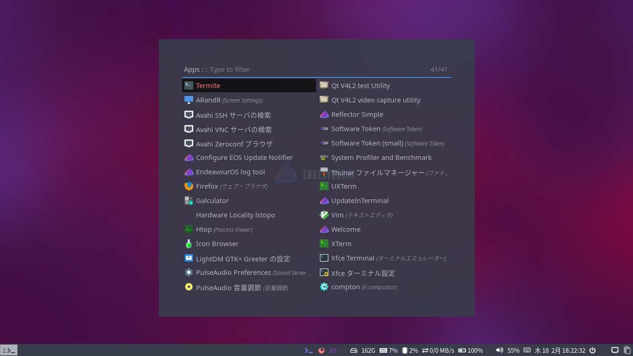This screenshot has width=633, height=356.
Task: Click the power icon in the panel
Action: [592, 350]
